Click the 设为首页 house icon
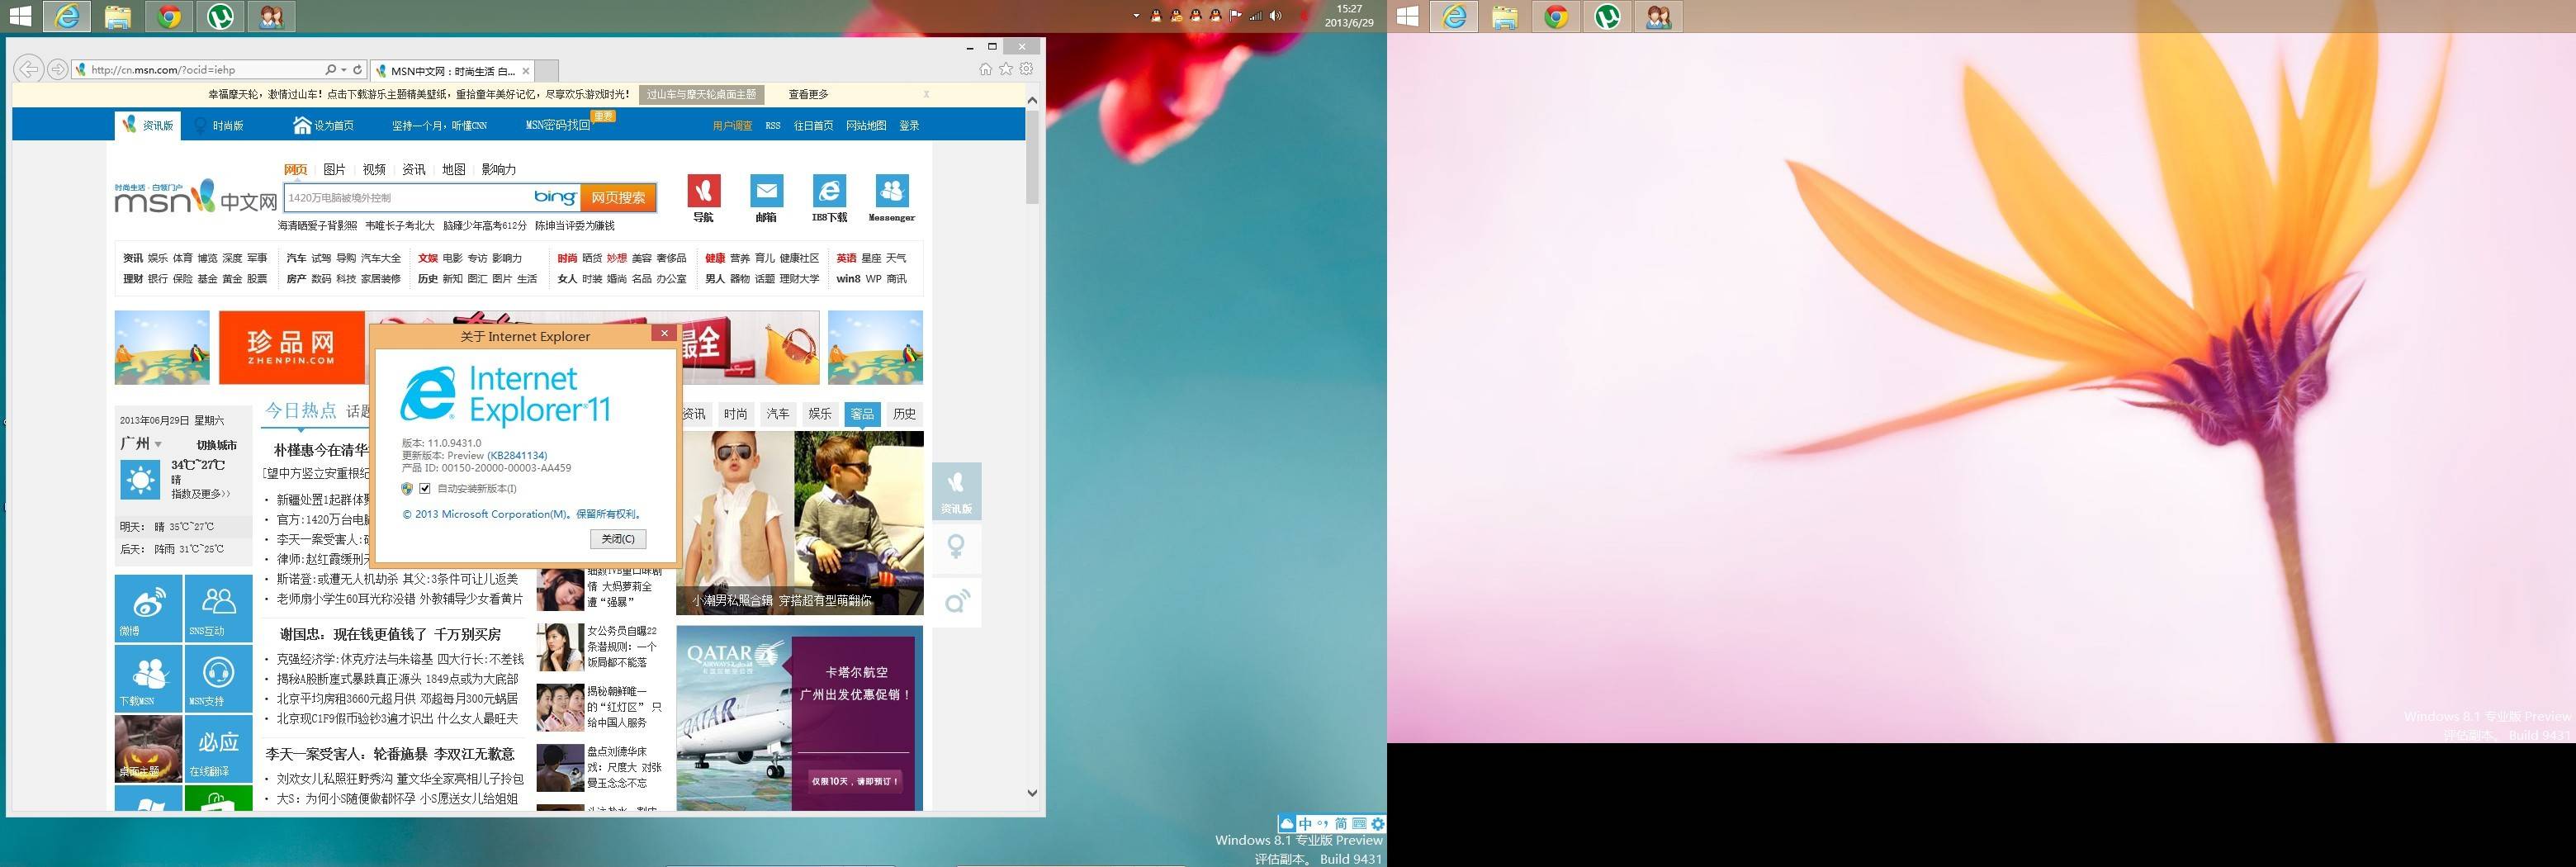Image resolution: width=2576 pixels, height=867 pixels. tap(302, 125)
